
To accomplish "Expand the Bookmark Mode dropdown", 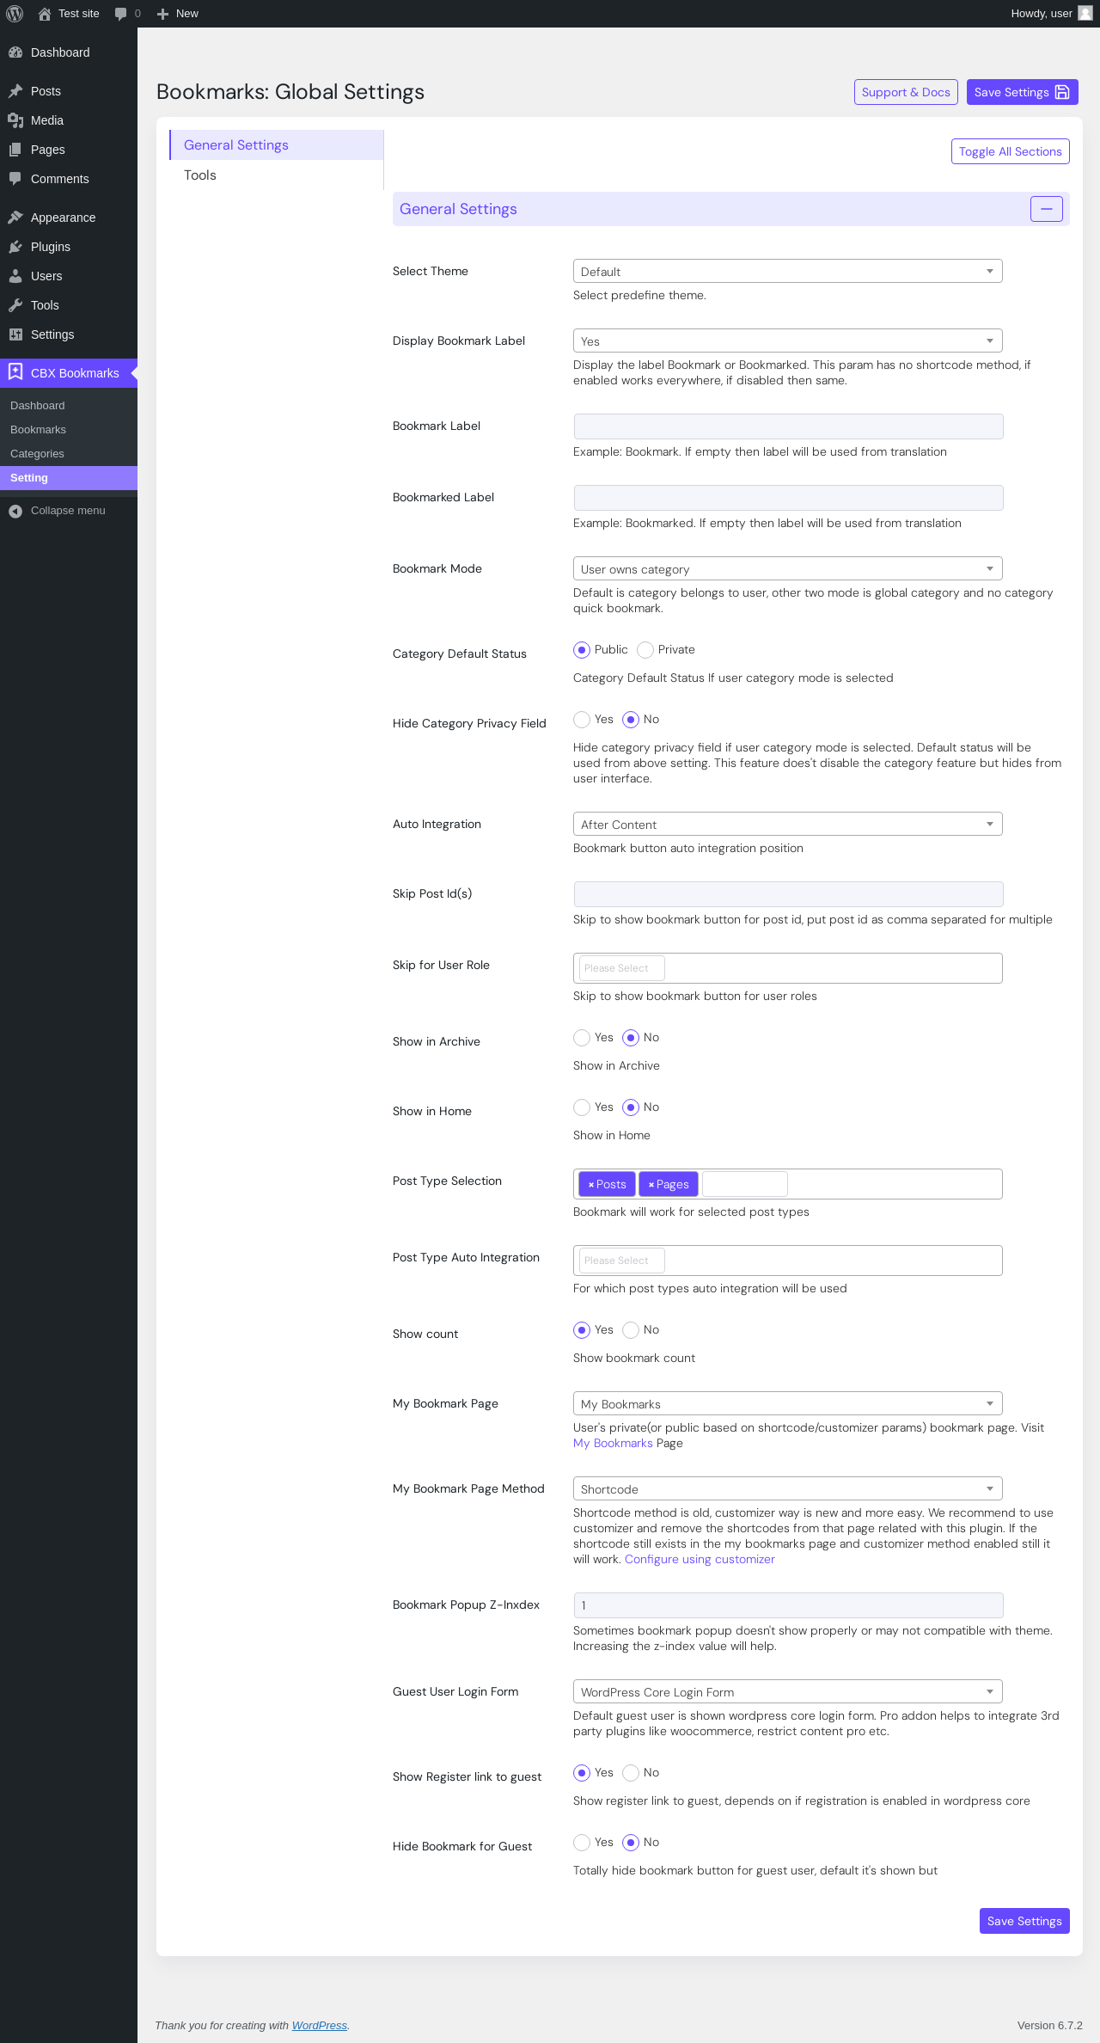I will coord(787,569).
